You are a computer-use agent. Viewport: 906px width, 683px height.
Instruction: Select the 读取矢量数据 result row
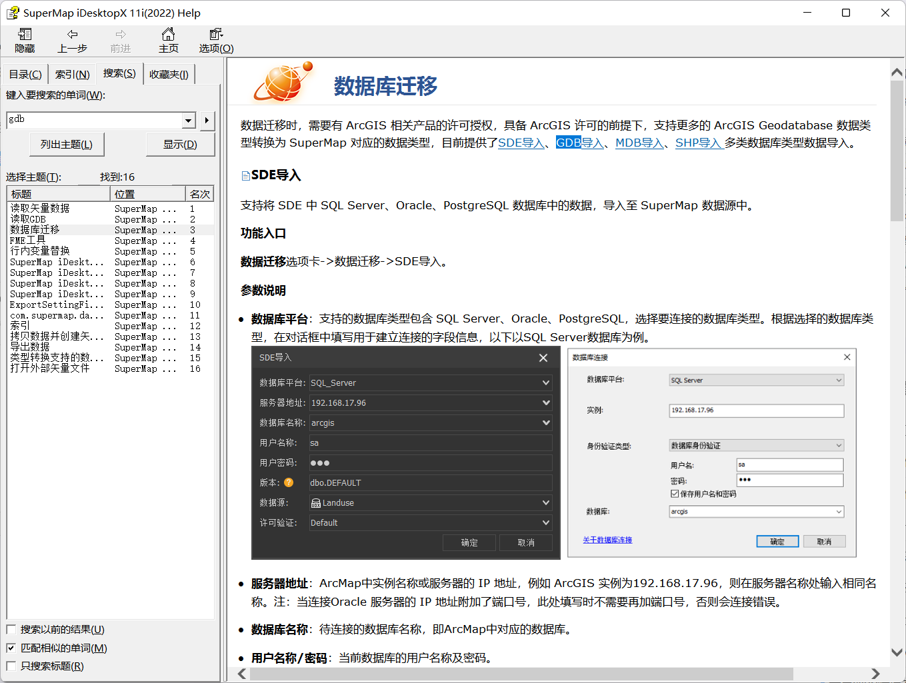click(111, 209)
